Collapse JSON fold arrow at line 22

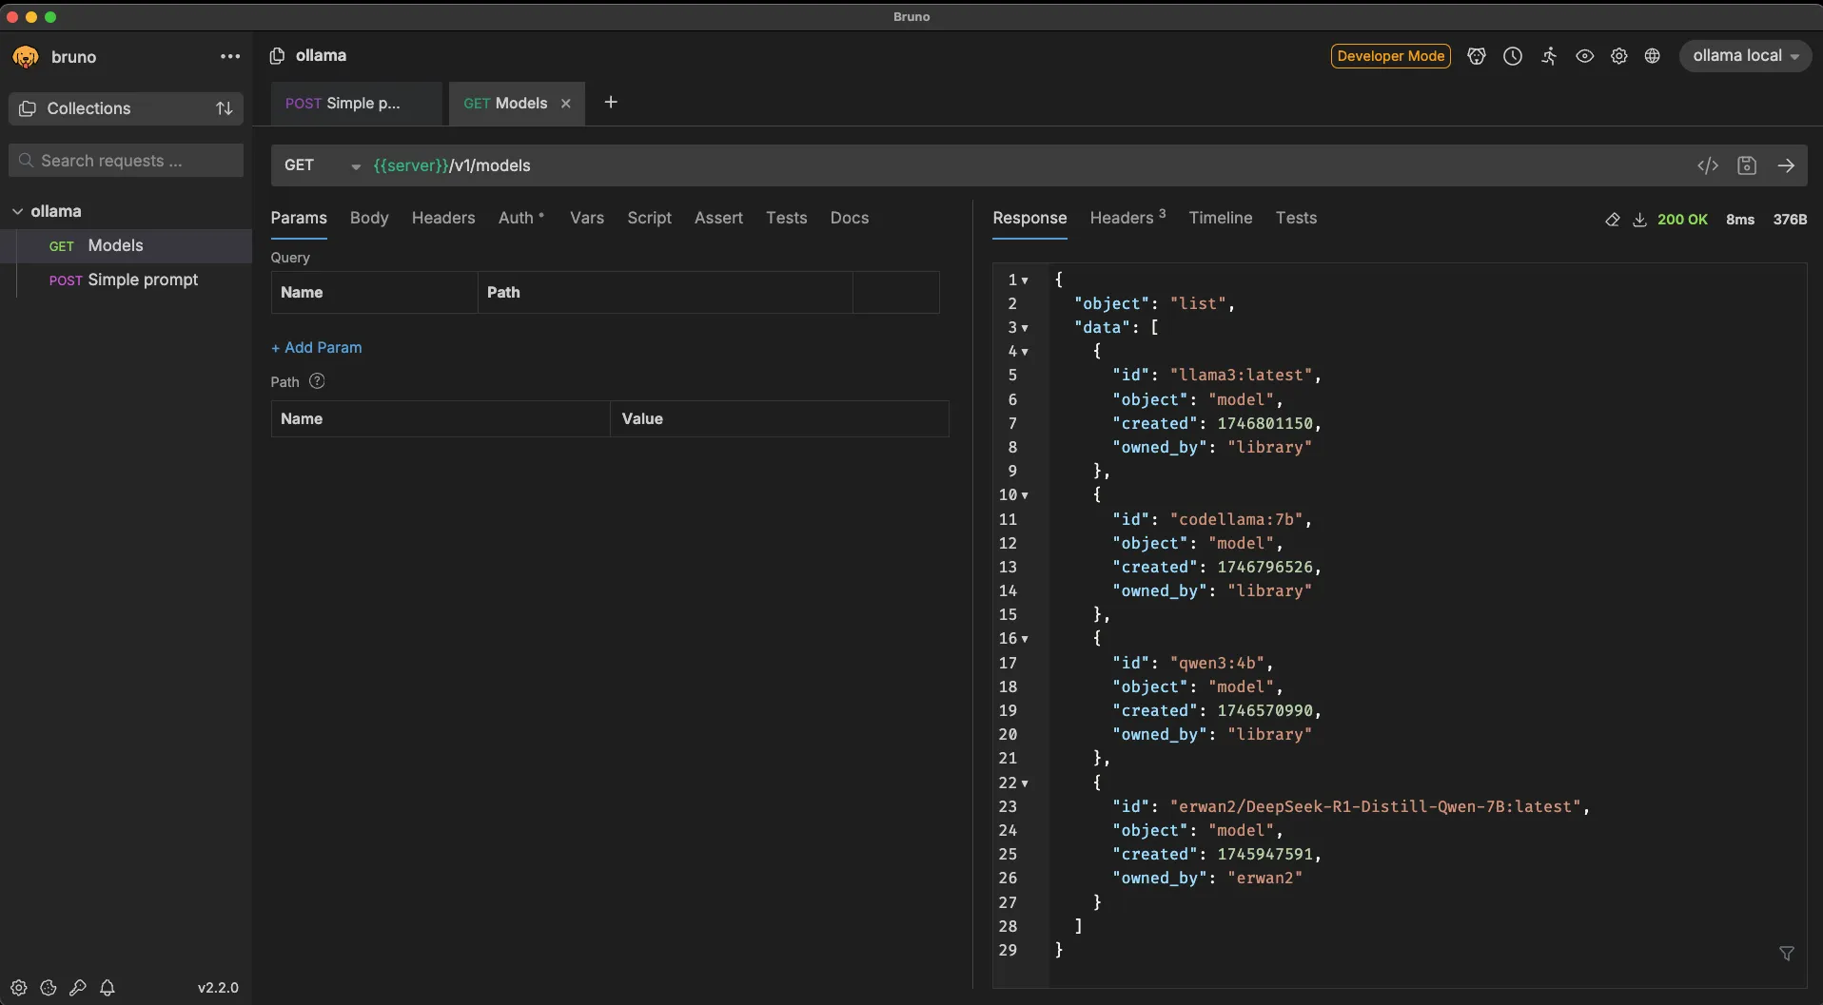coord(1025,783)
